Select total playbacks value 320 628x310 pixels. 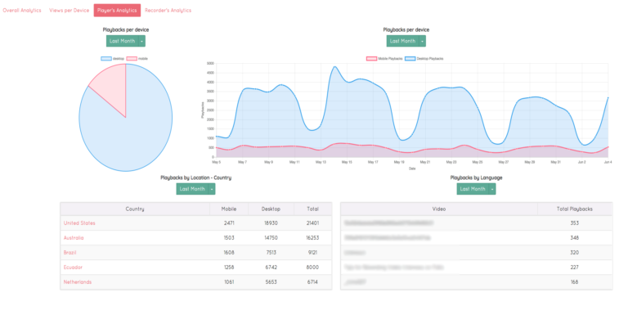[x=575, y=253]
